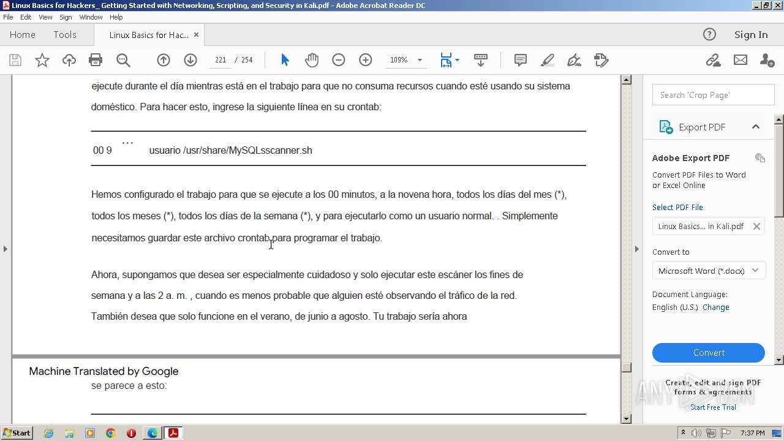Choose the Selection arrow tool
The image size is (784, 441).
point(285,60)
